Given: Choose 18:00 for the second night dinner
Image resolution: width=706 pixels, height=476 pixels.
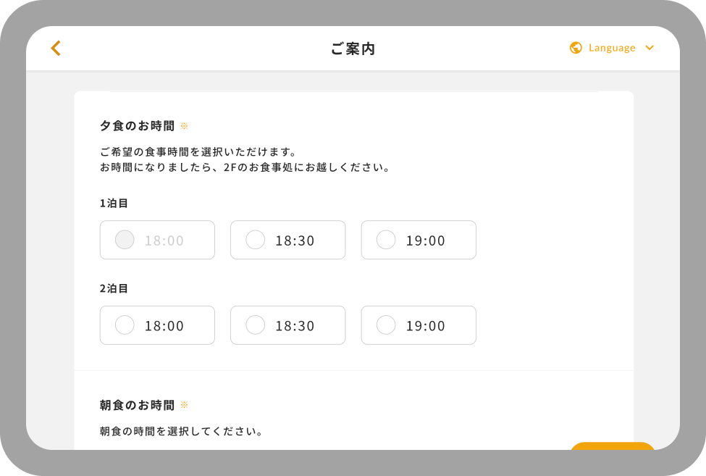Looking at the screenshot, I should (x=124, y=325).
